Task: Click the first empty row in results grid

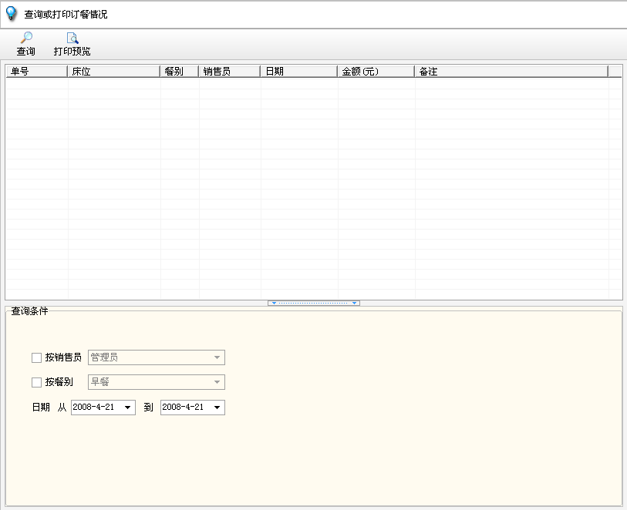Action: click(x=308, y=83)
